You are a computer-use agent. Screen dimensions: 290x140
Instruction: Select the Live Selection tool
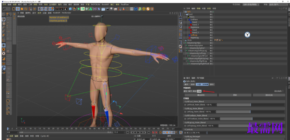pyautogui.click(x=14, y=9)
